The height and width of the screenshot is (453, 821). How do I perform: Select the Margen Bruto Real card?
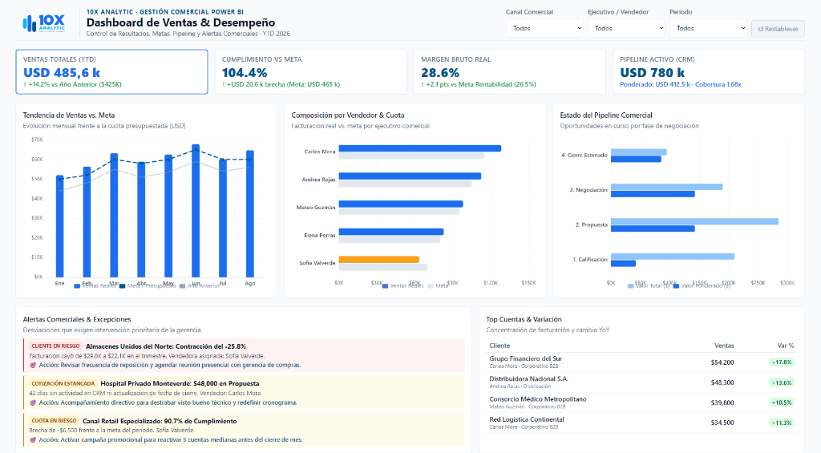tap(509, 71)
